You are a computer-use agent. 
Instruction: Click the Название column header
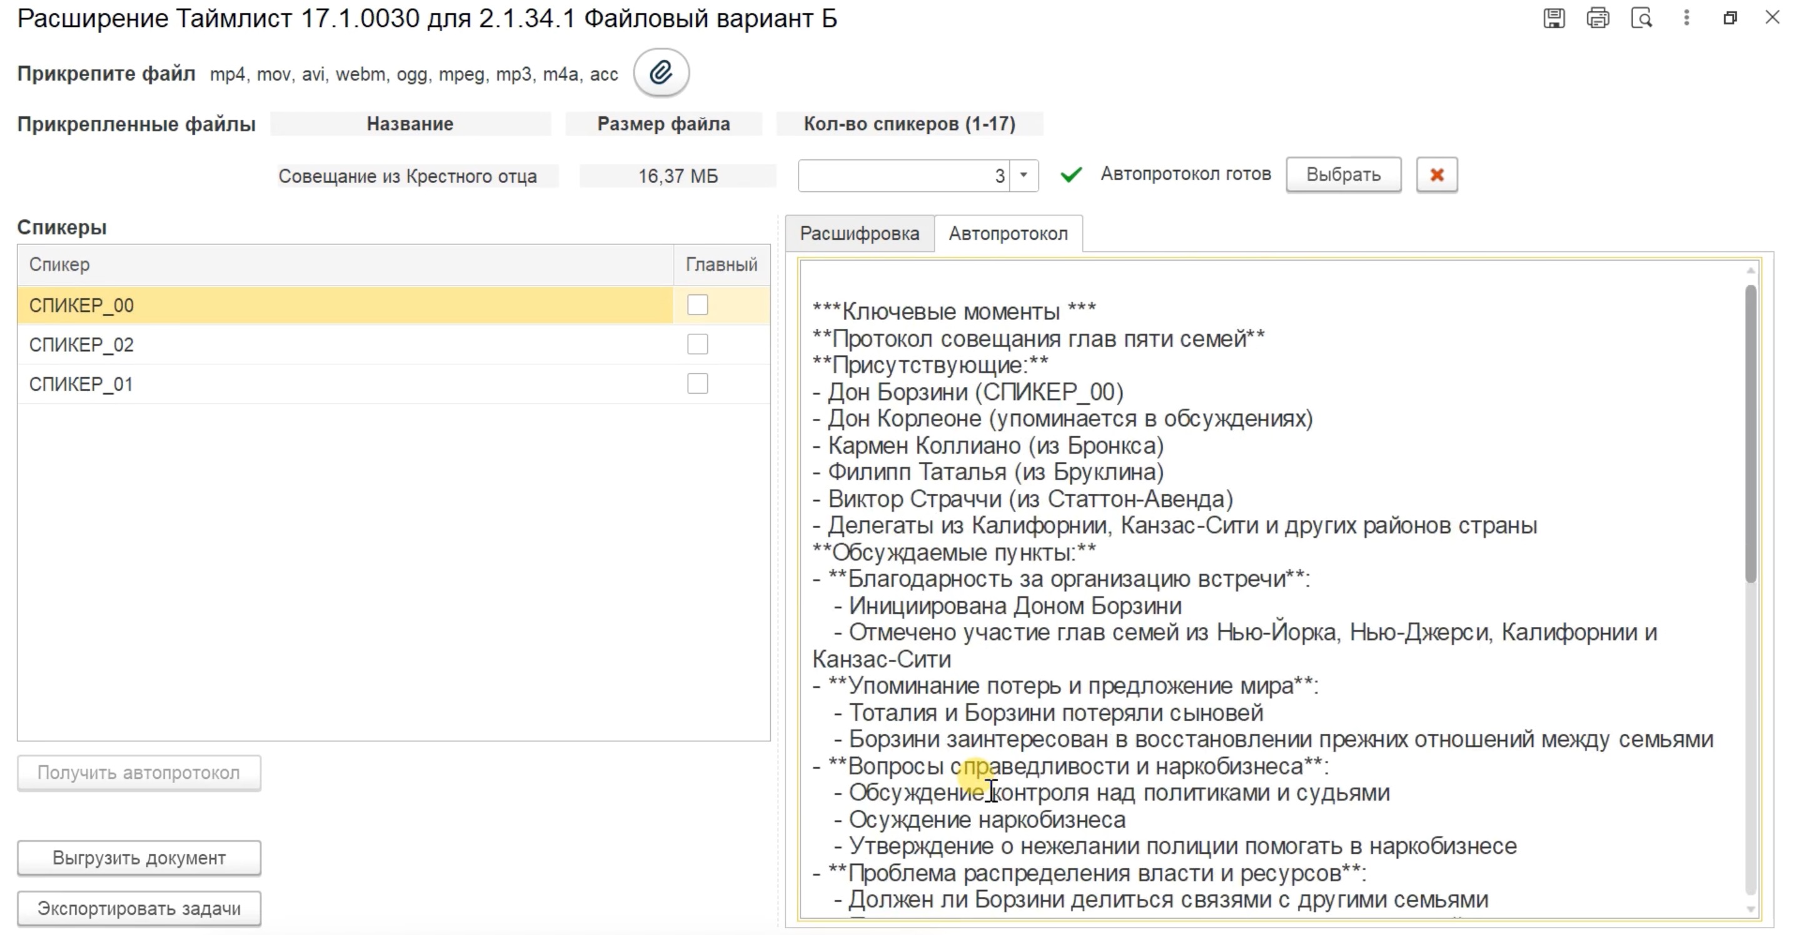pyautogui.click(x=410, y=124)
